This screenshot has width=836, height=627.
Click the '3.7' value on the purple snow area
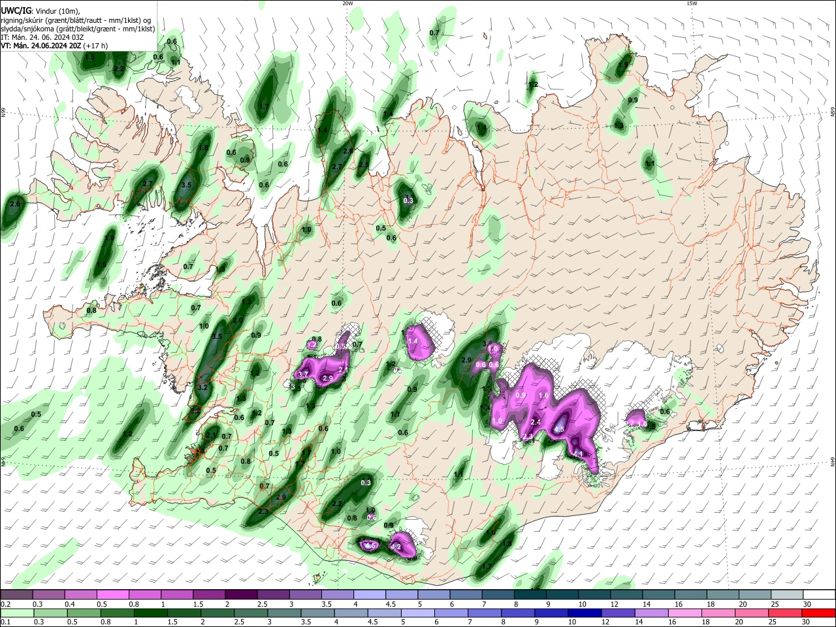(x=302, y=374)
